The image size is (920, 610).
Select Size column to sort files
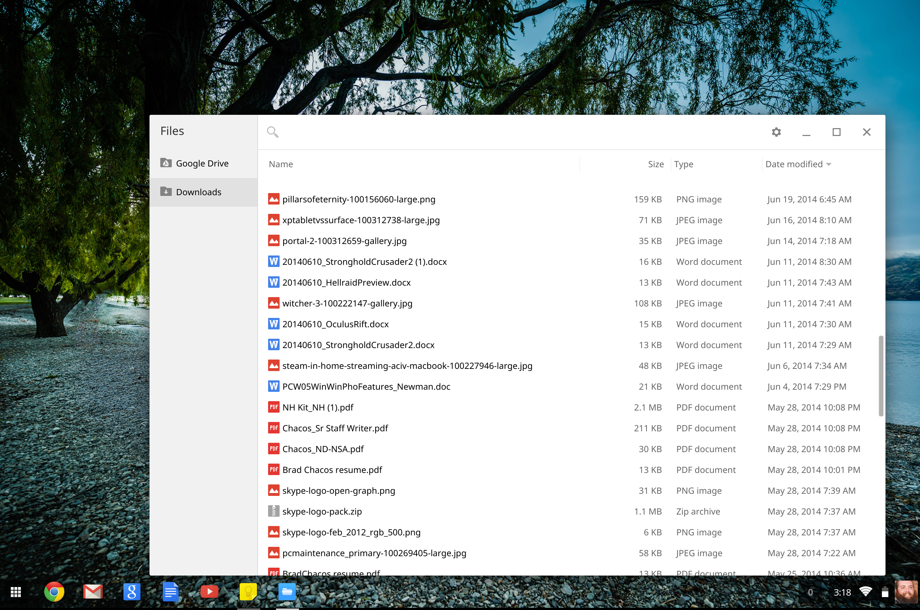tap(654, 163)
